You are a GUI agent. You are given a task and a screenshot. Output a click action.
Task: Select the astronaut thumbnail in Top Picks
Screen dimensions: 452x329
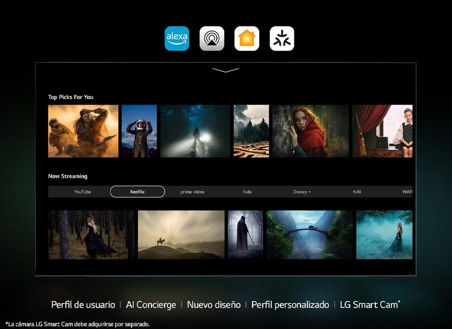139,131
